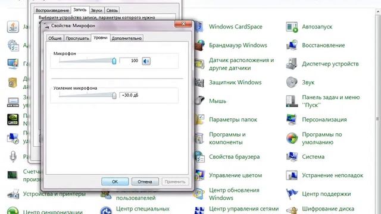Click the Управление цветом icon
This screenshot has height=214, width=381.
coord(200,175)
